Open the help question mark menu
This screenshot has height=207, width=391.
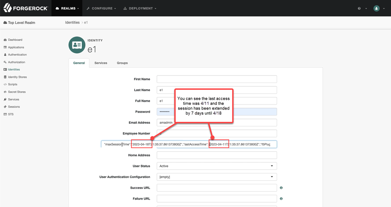[359, 8]
